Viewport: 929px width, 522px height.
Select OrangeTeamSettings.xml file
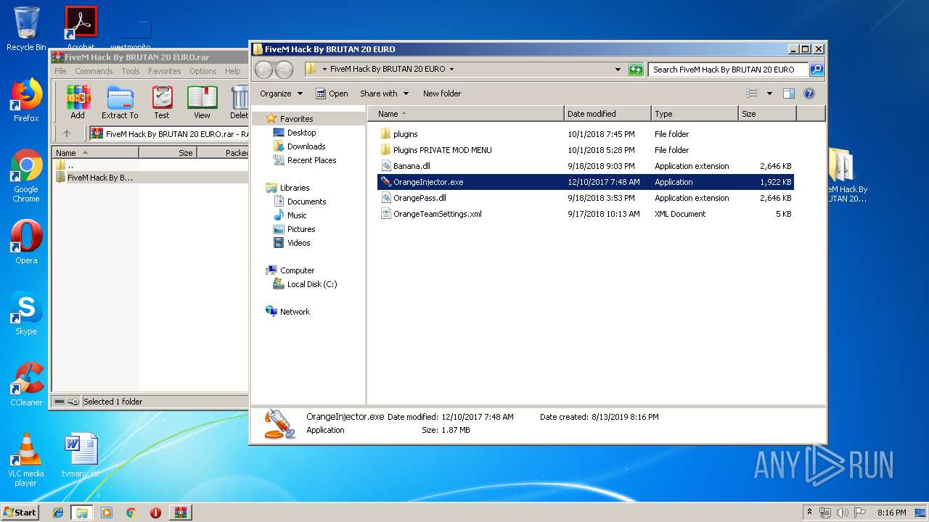(437, 214)
